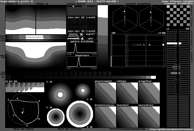Click the small C: 50 disc with black centre
Screen dimensions: 194x131
tap(56, 117)
